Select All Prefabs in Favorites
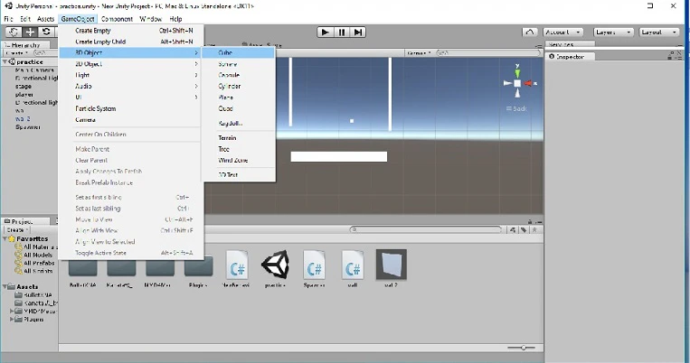This screenshot has width=690, height=363. click(34, 263)
